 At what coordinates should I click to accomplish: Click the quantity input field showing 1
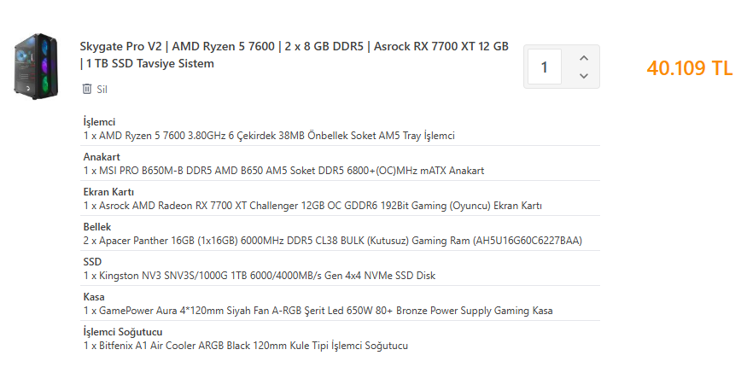coord(545,67)
